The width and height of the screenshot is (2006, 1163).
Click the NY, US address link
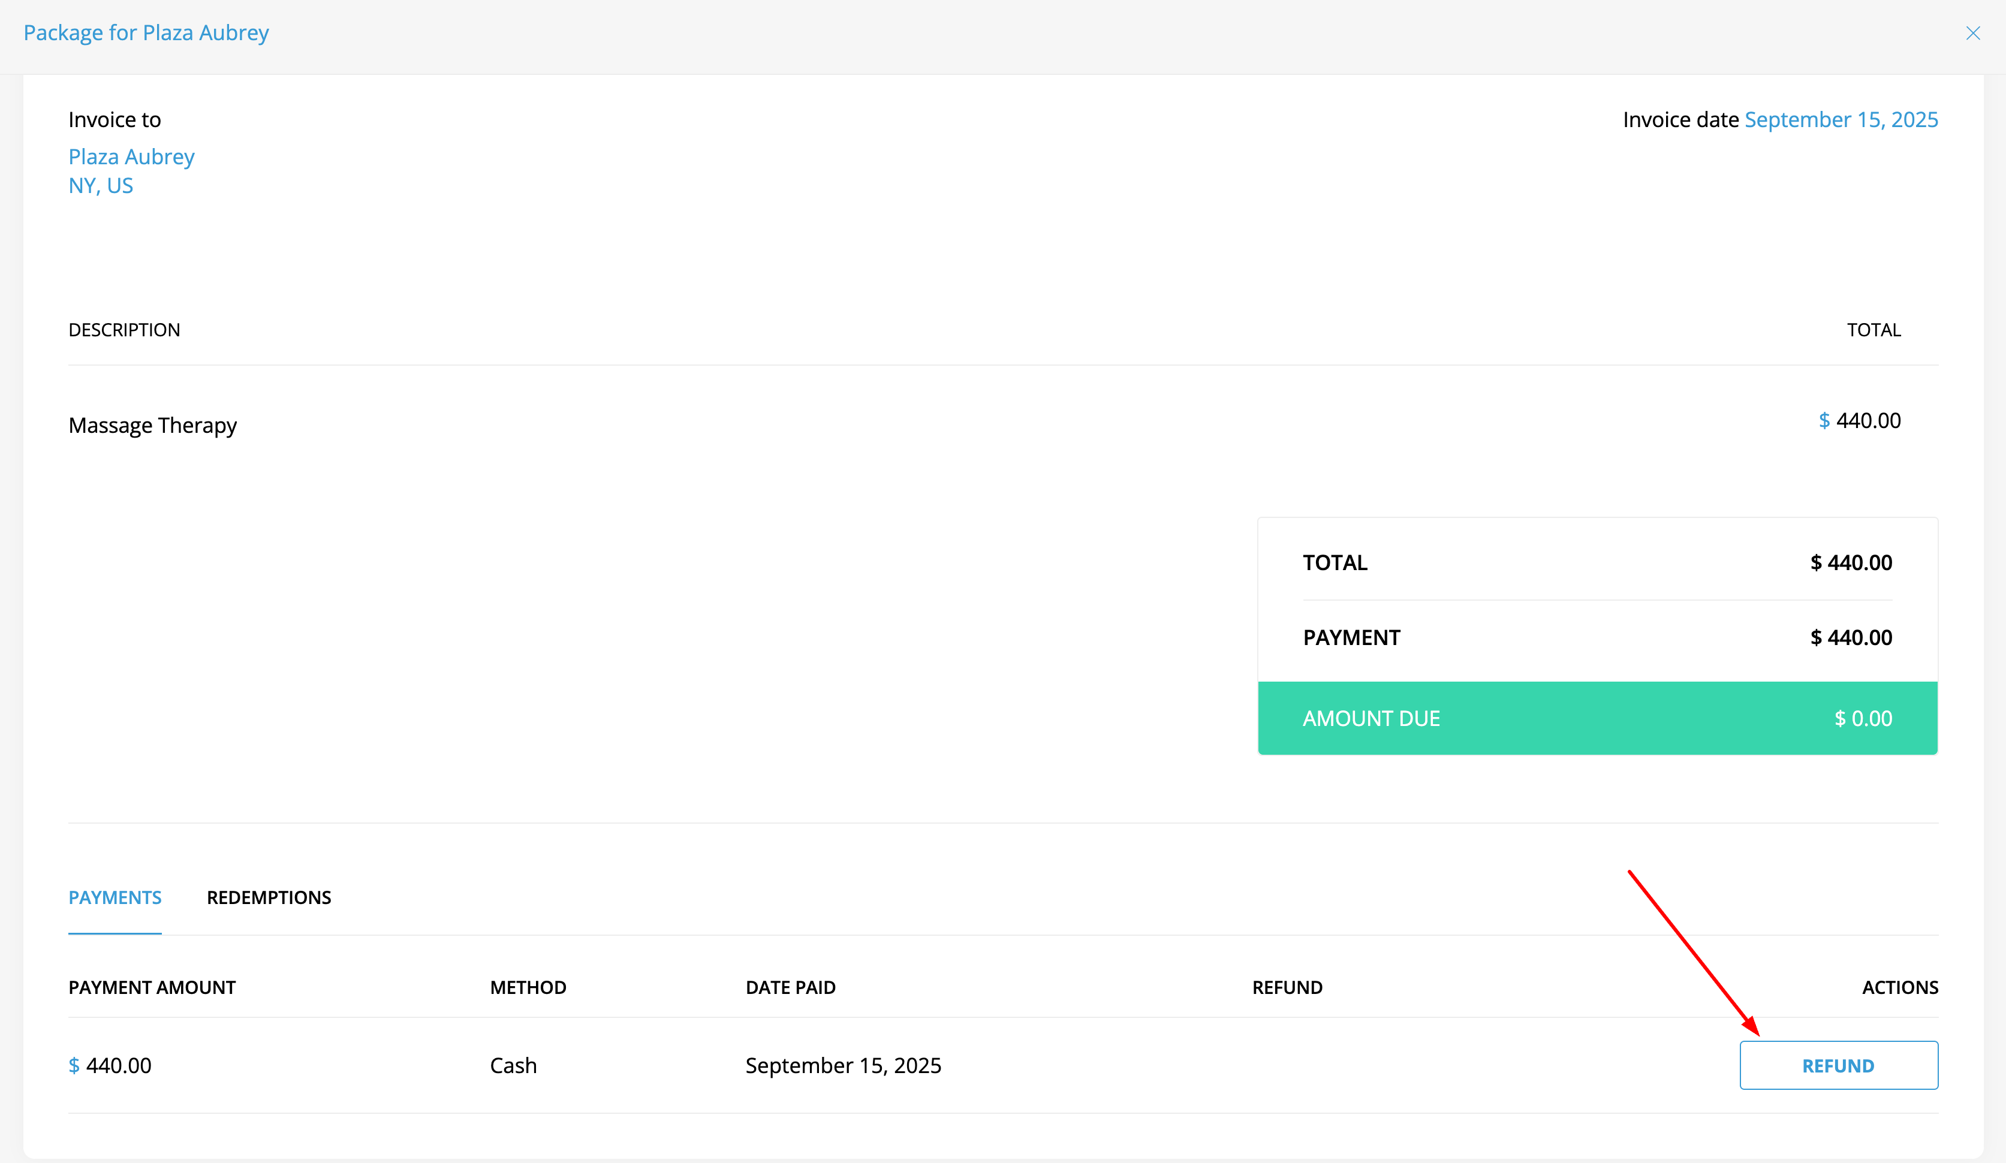point(100,185)
